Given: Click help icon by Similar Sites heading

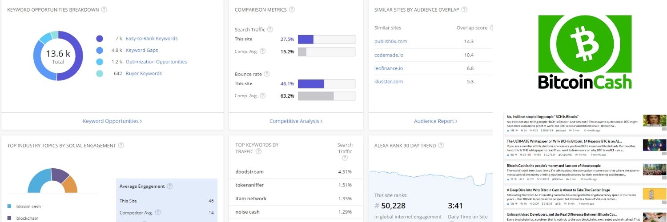Looking at the screenshot, I should click(464, 9).
